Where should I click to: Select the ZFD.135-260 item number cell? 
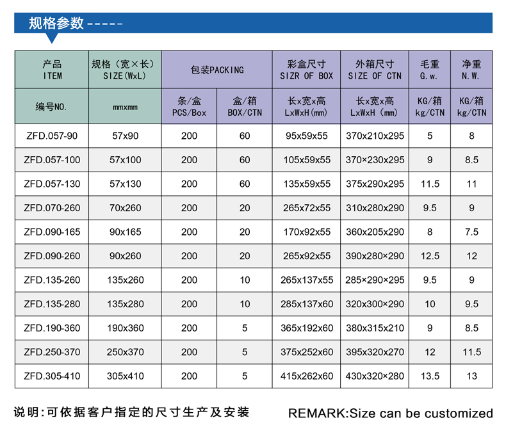click(x=52, y=280)
